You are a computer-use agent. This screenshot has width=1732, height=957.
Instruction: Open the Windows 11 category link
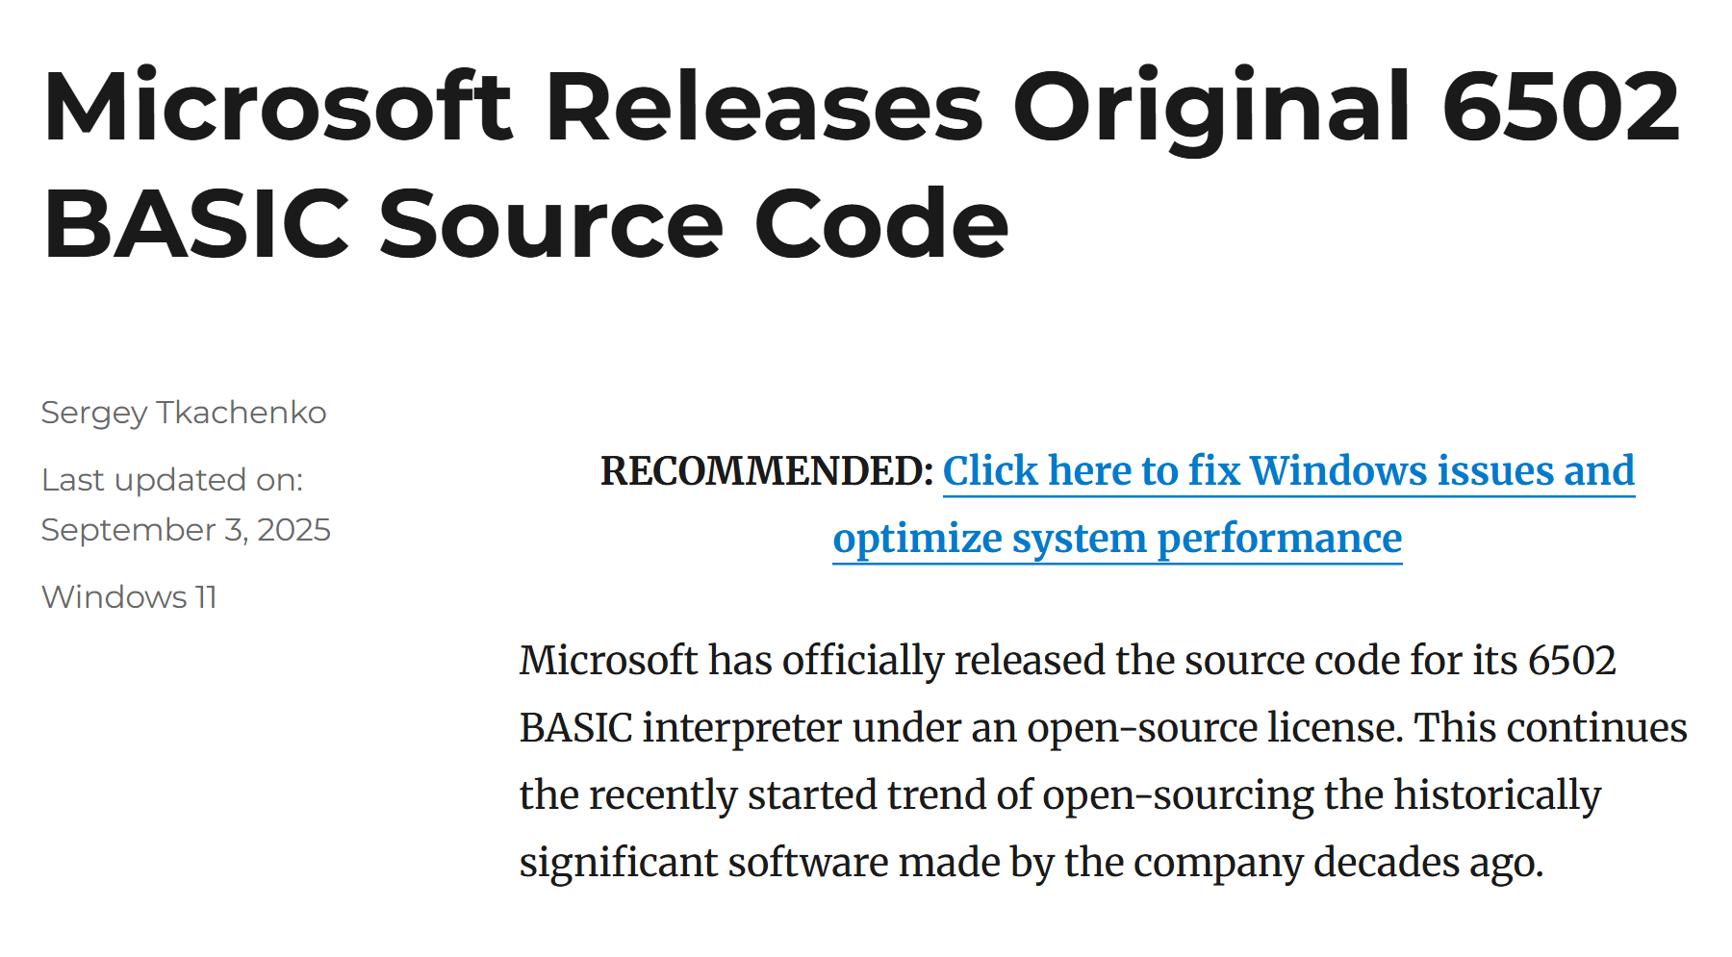pos(129,597)
